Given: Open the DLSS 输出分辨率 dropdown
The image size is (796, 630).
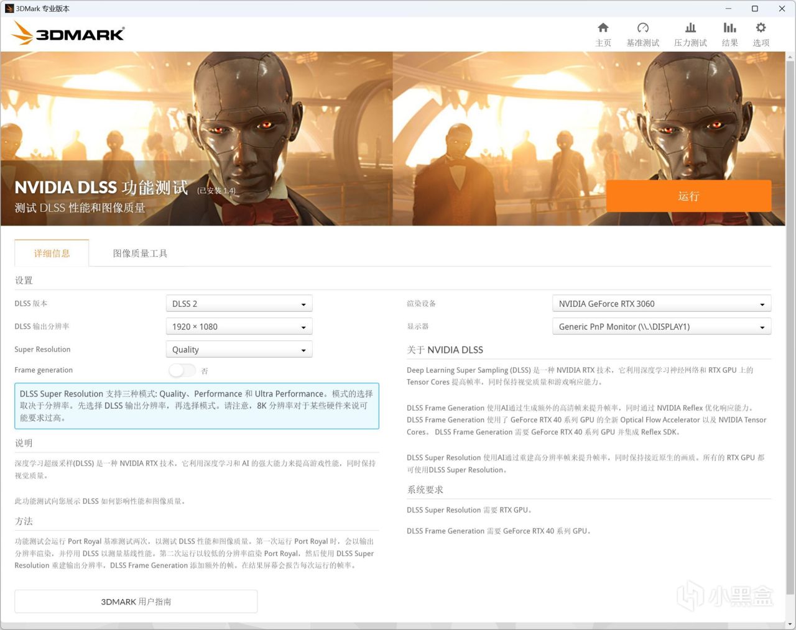Looking at the screenshot, I should (239, 327).
